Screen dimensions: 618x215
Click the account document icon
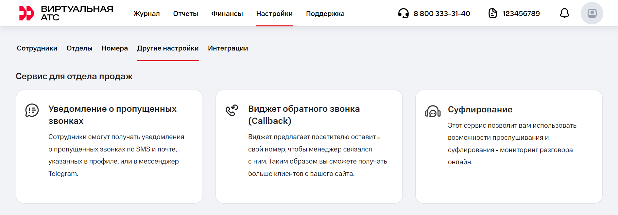[x=492, y=13]
